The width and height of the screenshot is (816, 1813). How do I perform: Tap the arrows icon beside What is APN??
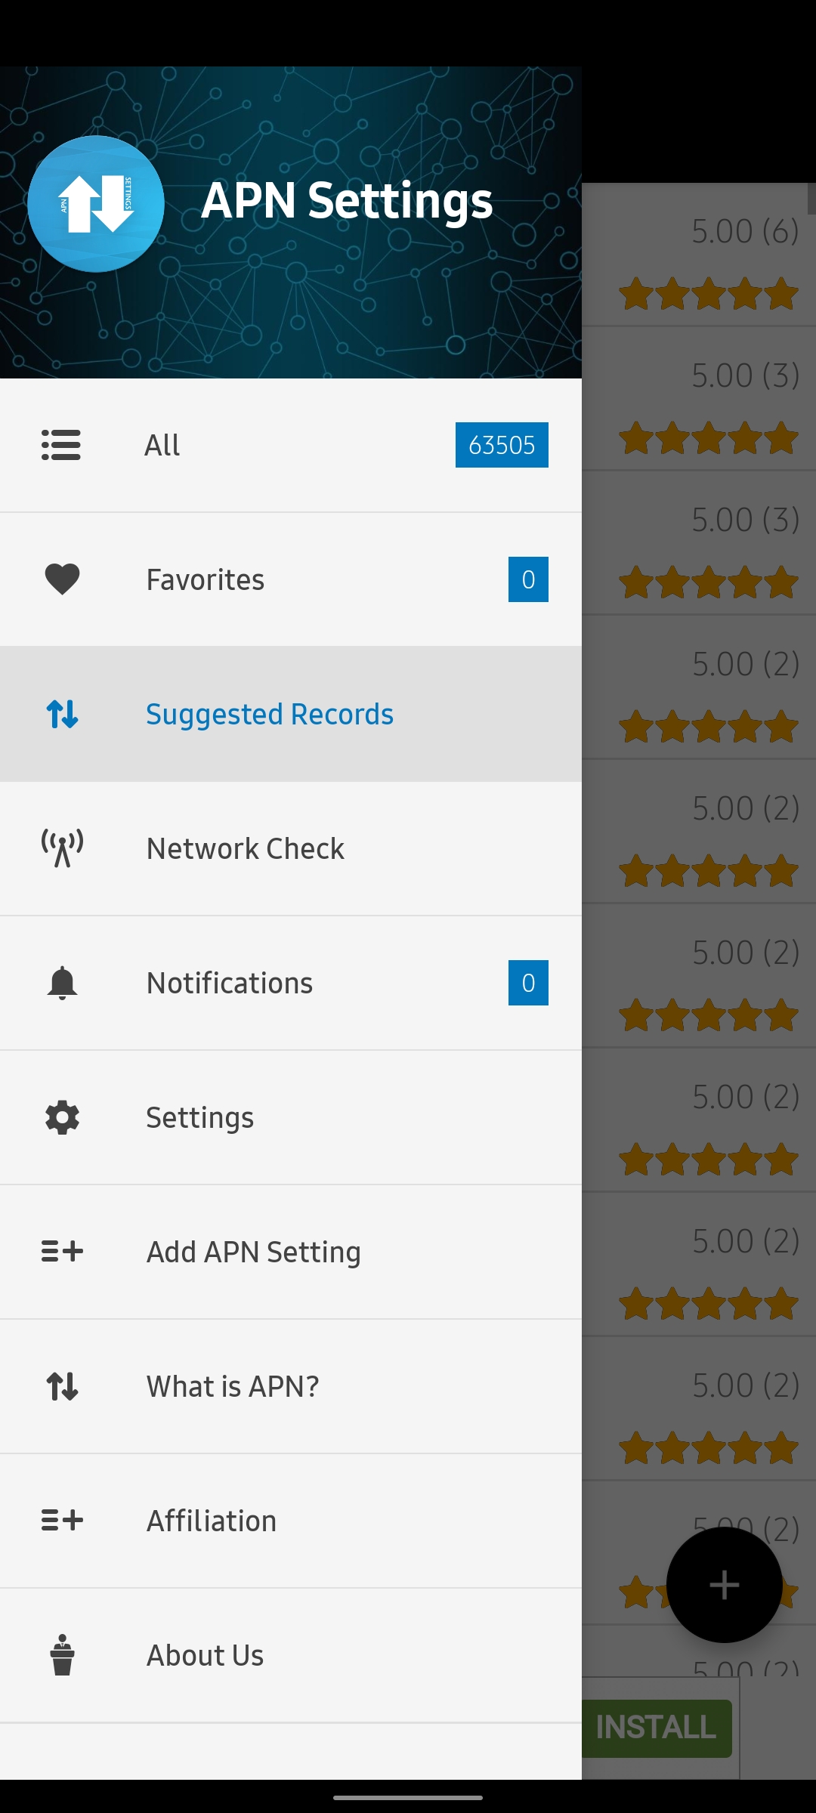click(x=62, y=1386)
